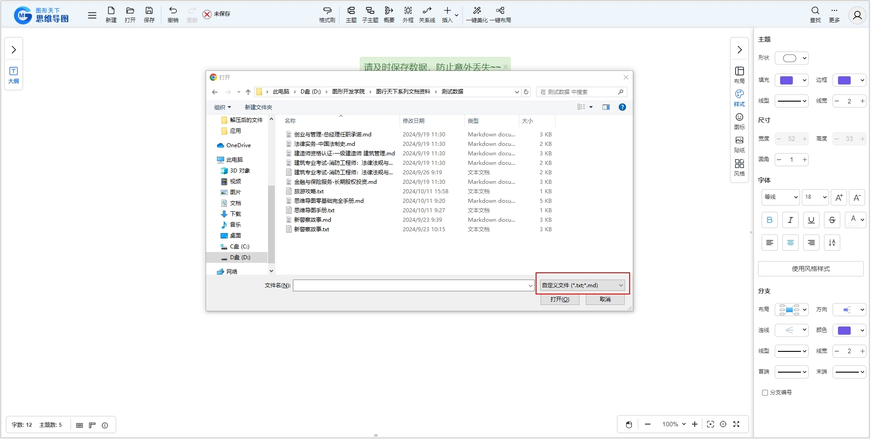Toggle Italic text formatting
Screen dimensions: 871x439
790,220
